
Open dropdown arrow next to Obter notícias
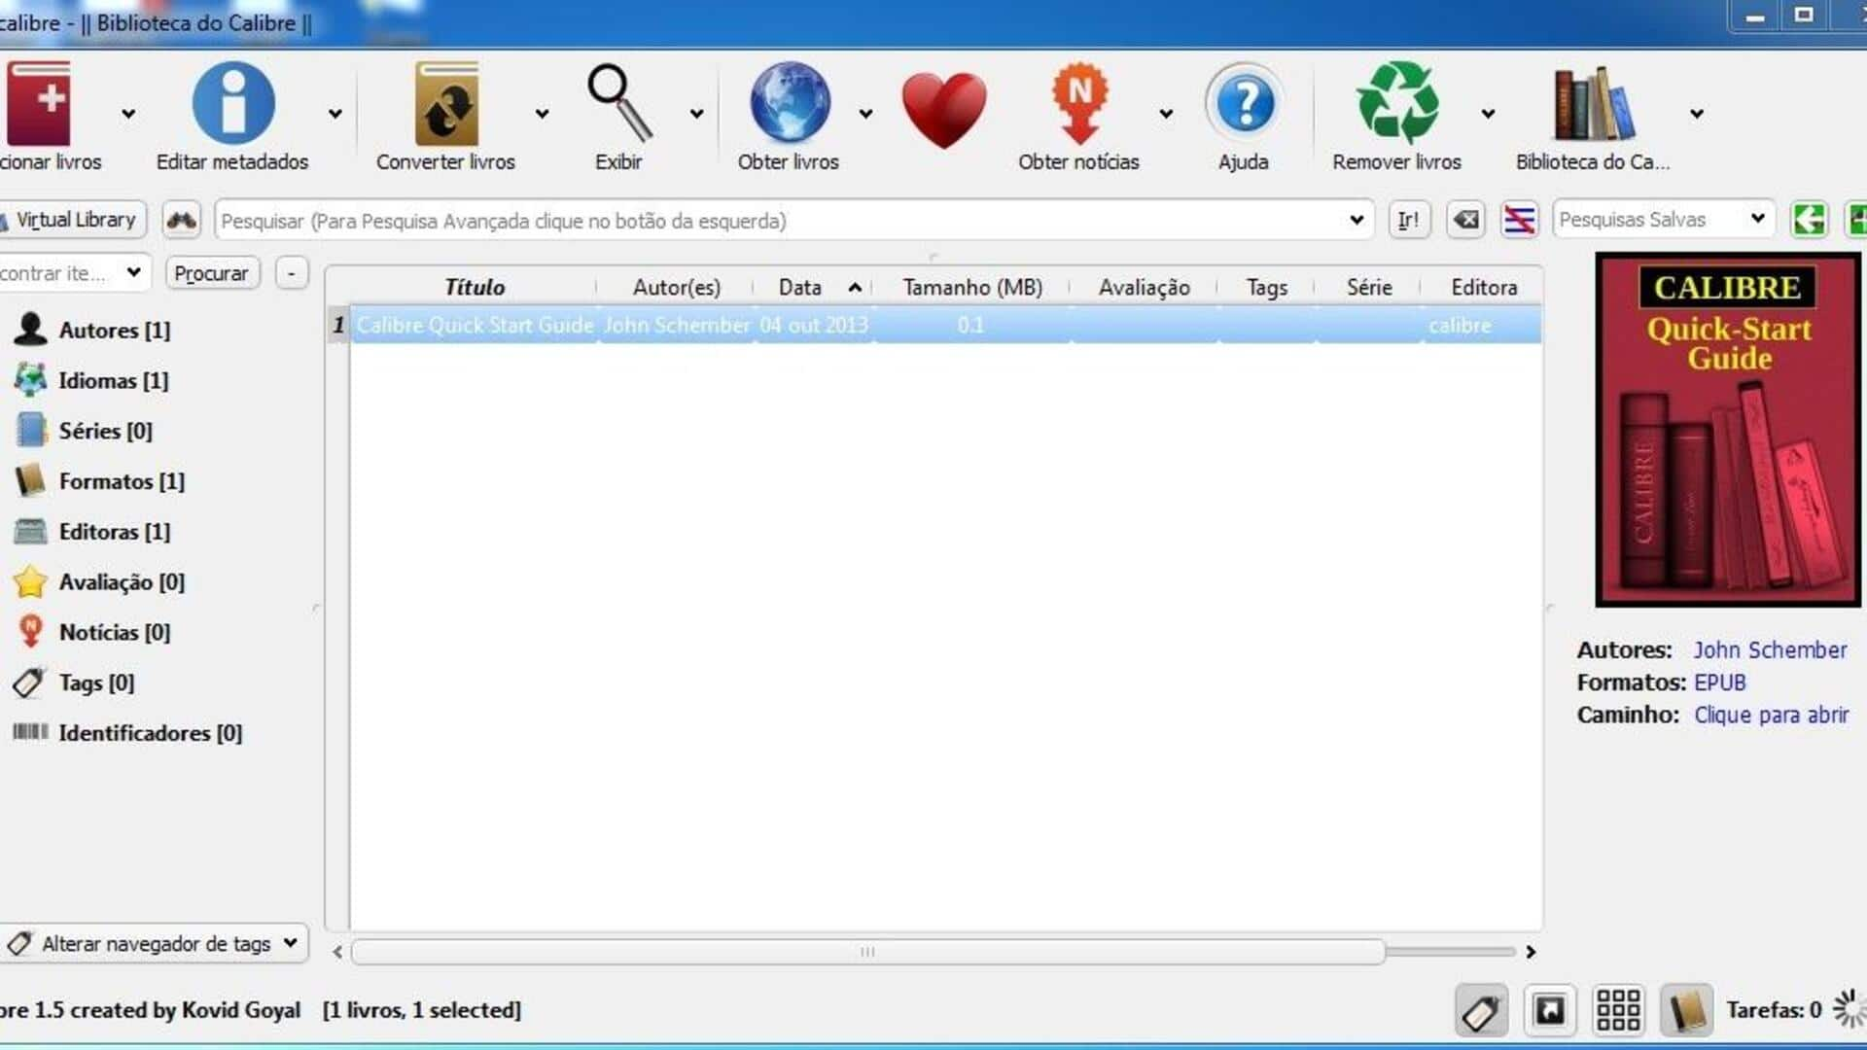(x=1166, y=114)
